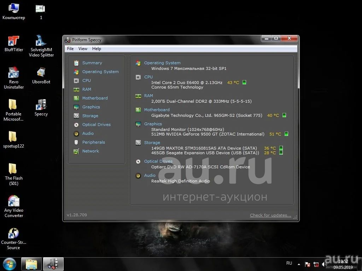Open the Storage heading link in summary
Viewport: 362px width, 271px height.
point(152,143)
